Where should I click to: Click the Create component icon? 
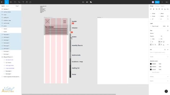pyautogui.click(x=83, y=2)
